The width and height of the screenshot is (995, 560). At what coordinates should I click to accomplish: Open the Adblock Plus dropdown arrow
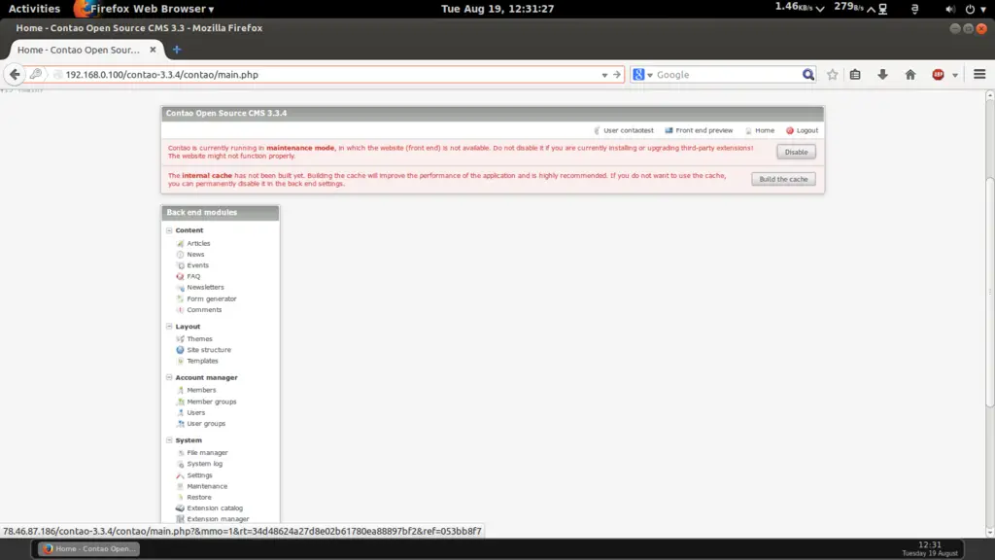point(954,75)
